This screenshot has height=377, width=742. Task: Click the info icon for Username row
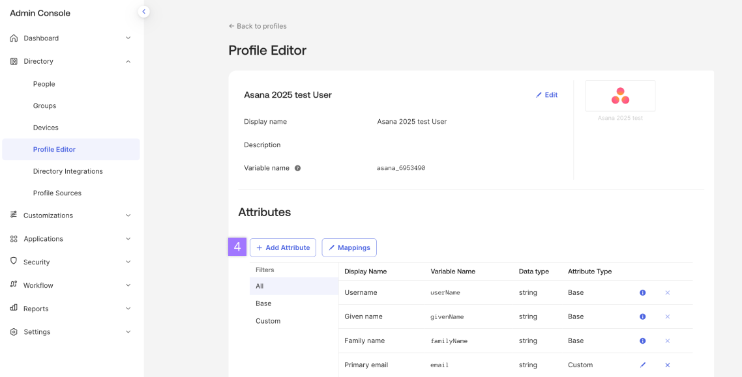(x=642, y=293)
